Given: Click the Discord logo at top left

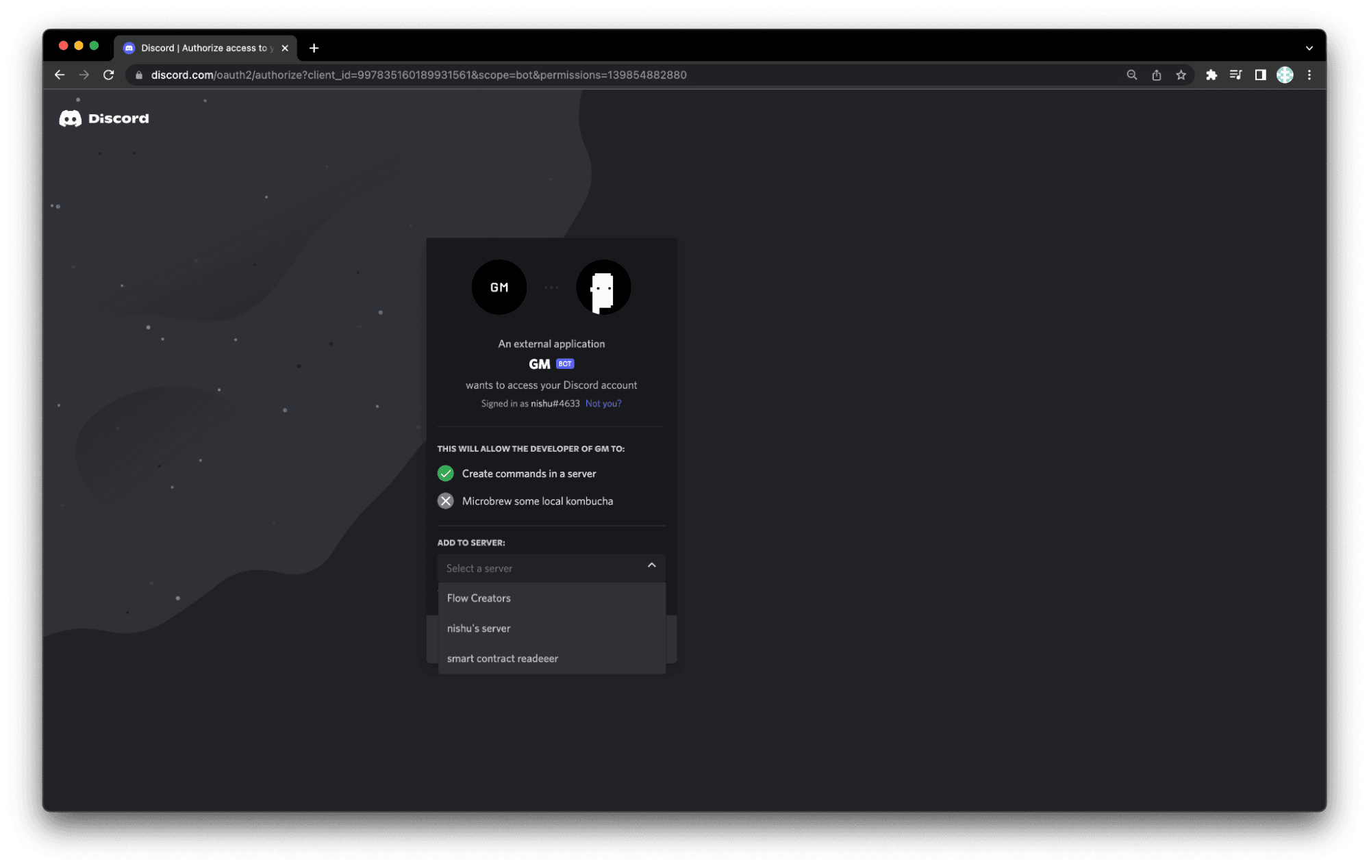Looking at the screenshot, I should pyautogui.click(x=104, y=118).
